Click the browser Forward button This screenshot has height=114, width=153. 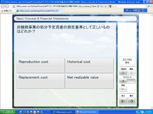click(x=7, y=6)
